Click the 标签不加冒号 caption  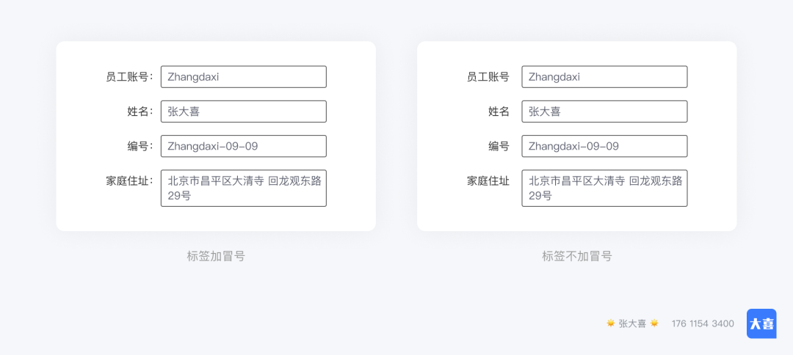point(577,257)
